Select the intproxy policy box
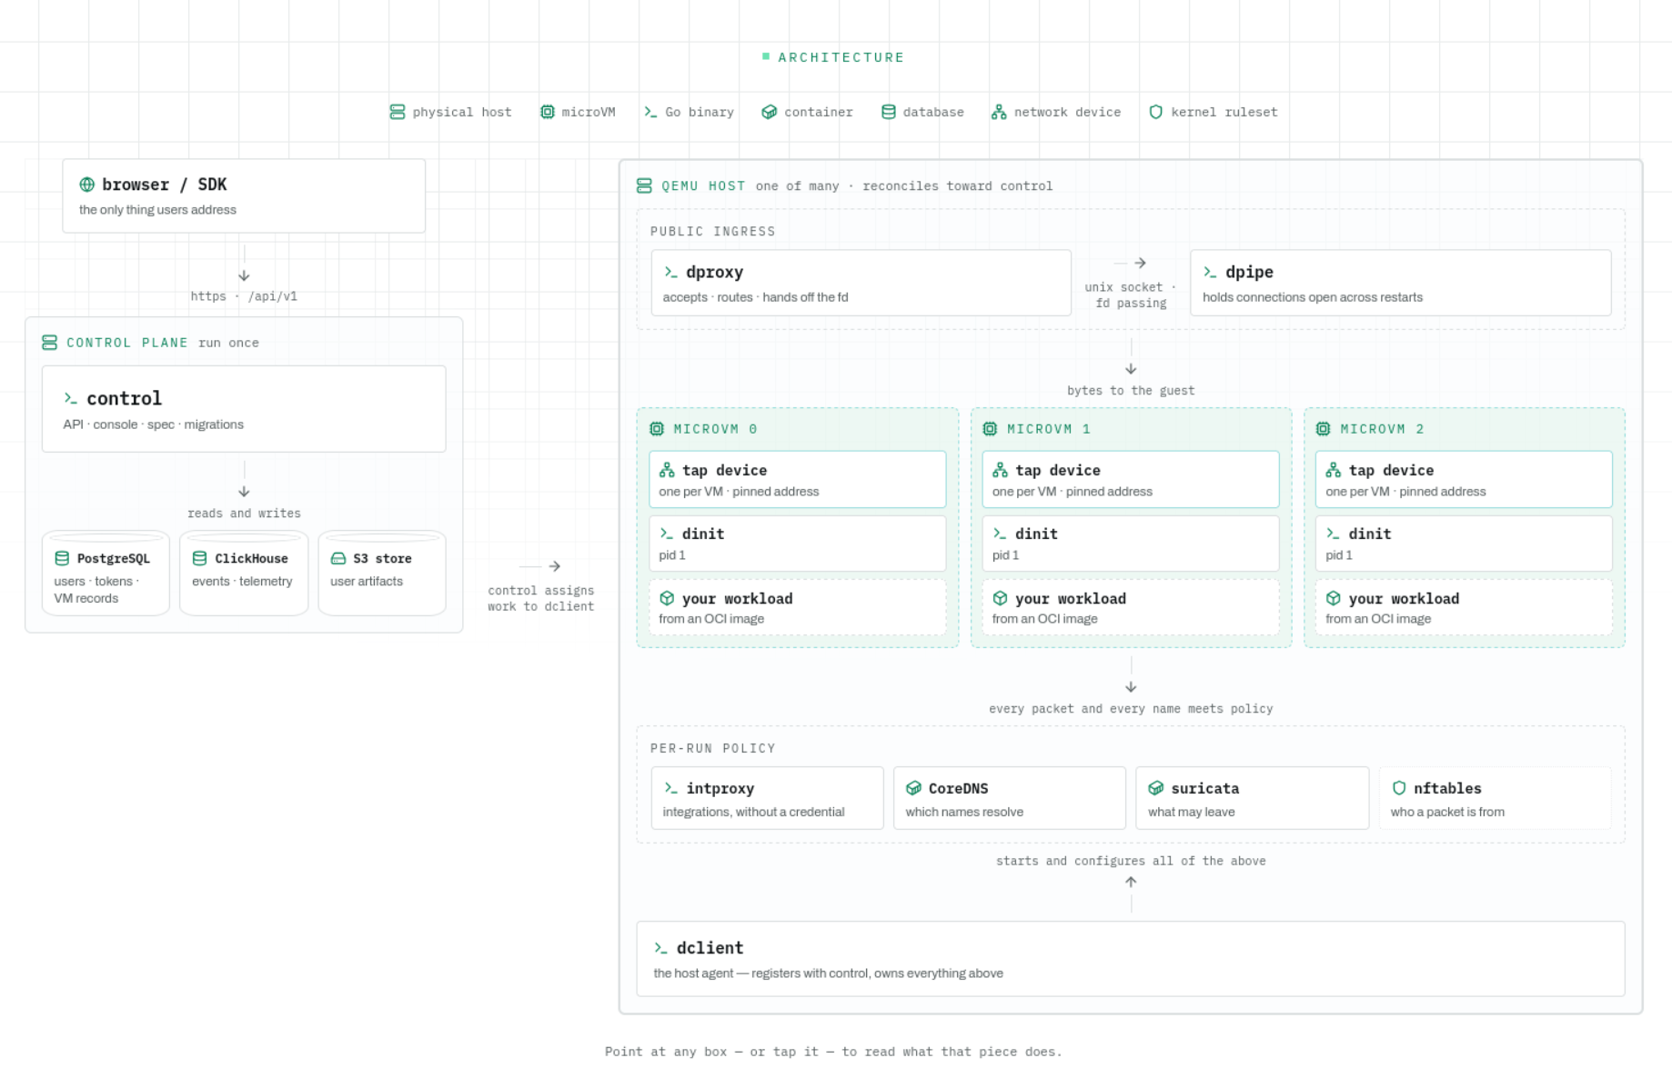The width and height of the screenshot is (1672, 1088). 767,798
